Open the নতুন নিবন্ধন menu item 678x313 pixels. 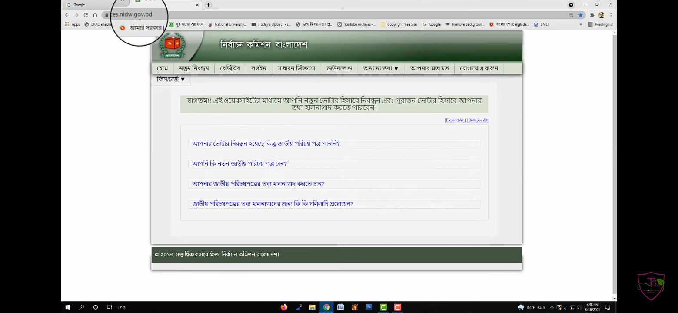(194, 68)
